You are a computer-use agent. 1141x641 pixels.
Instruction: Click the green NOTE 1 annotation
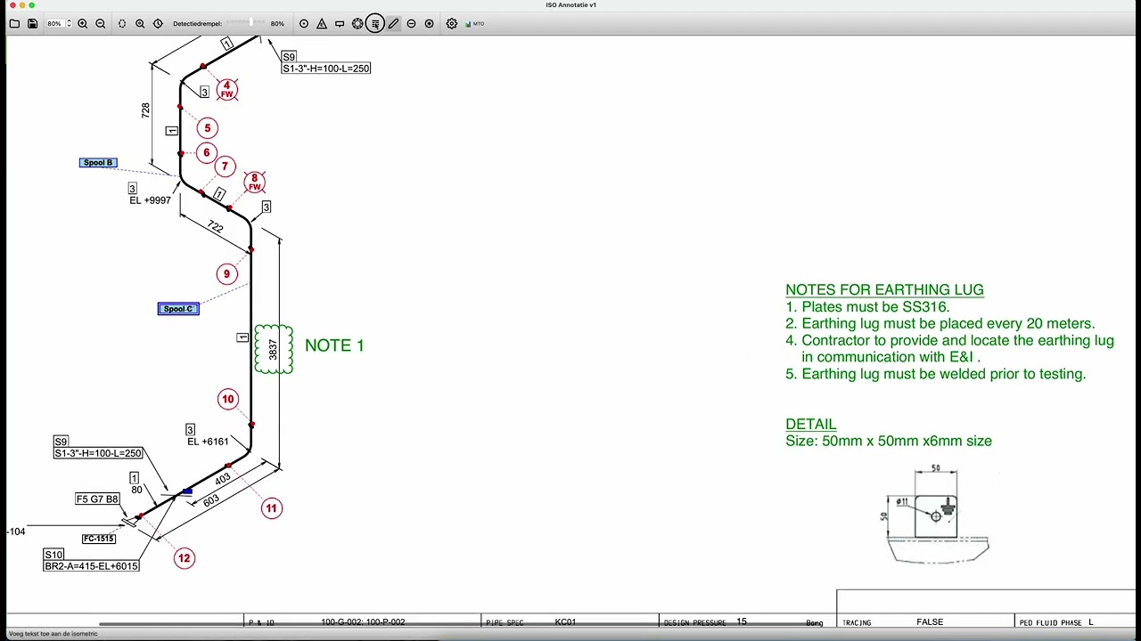pyautogui.click(x=334, y=345)
